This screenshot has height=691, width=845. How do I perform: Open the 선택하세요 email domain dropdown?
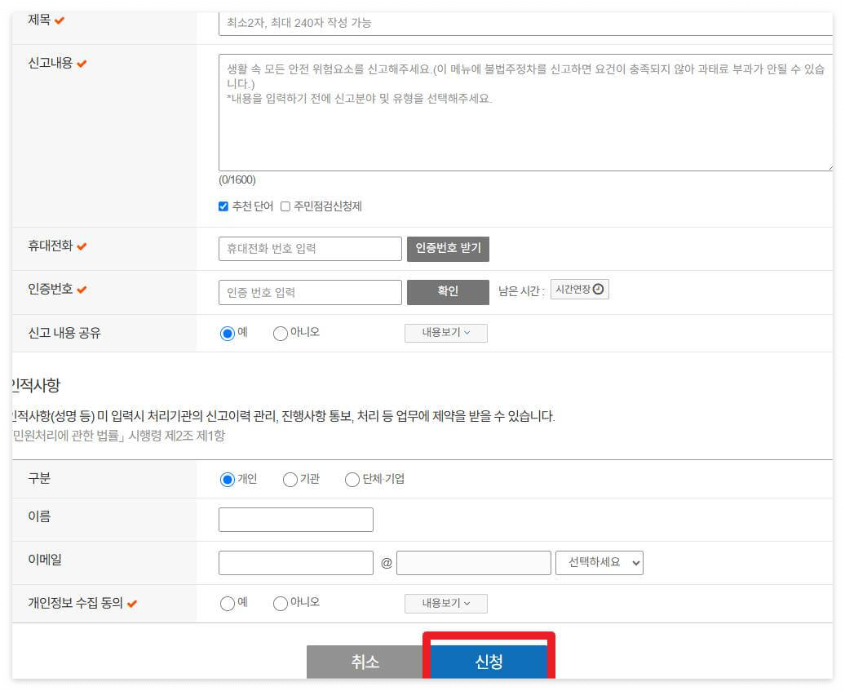[x=599, y=563]
